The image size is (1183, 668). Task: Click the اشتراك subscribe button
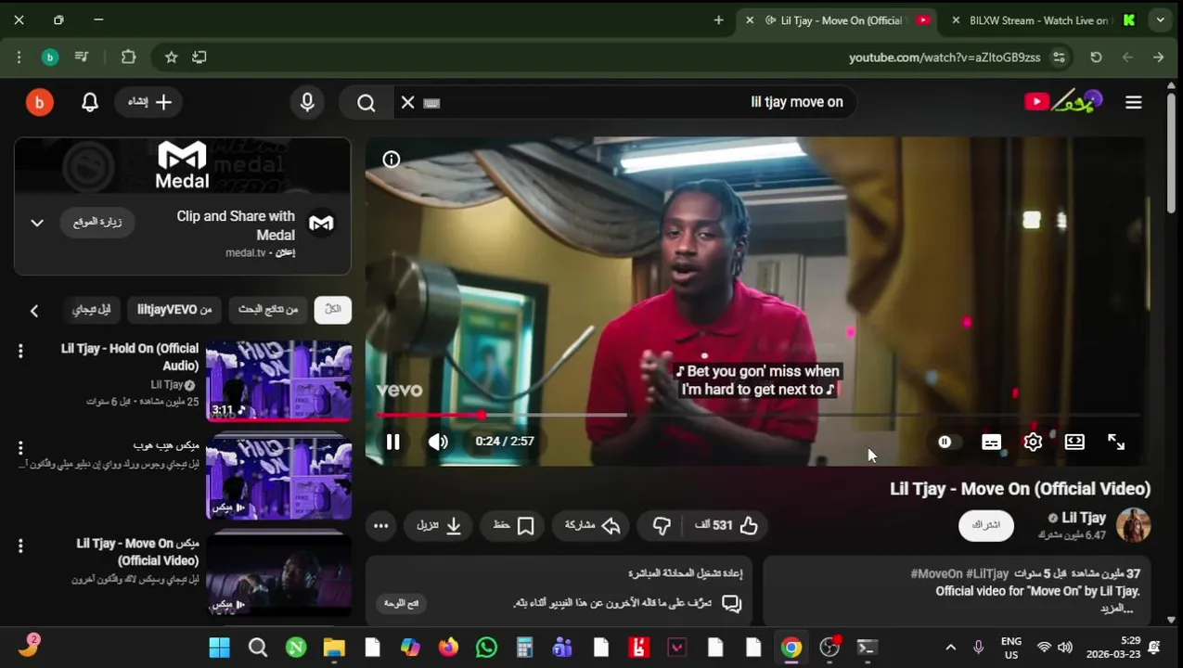point(985,525)
